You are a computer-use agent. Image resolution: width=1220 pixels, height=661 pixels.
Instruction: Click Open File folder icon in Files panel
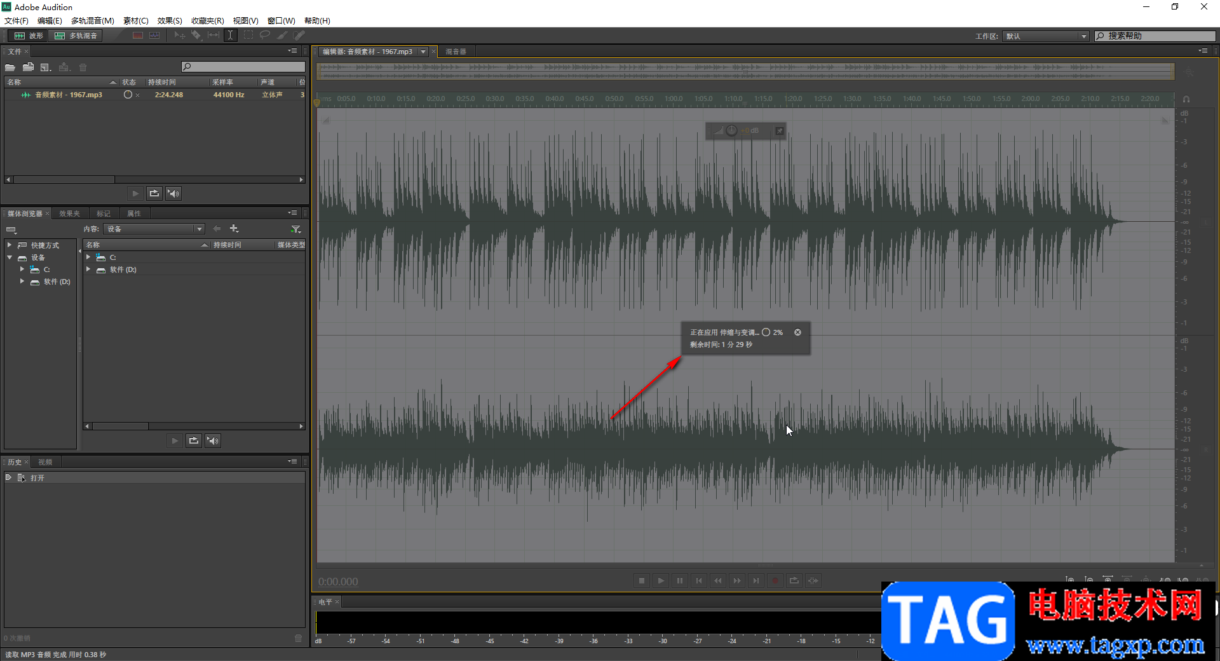10,67
